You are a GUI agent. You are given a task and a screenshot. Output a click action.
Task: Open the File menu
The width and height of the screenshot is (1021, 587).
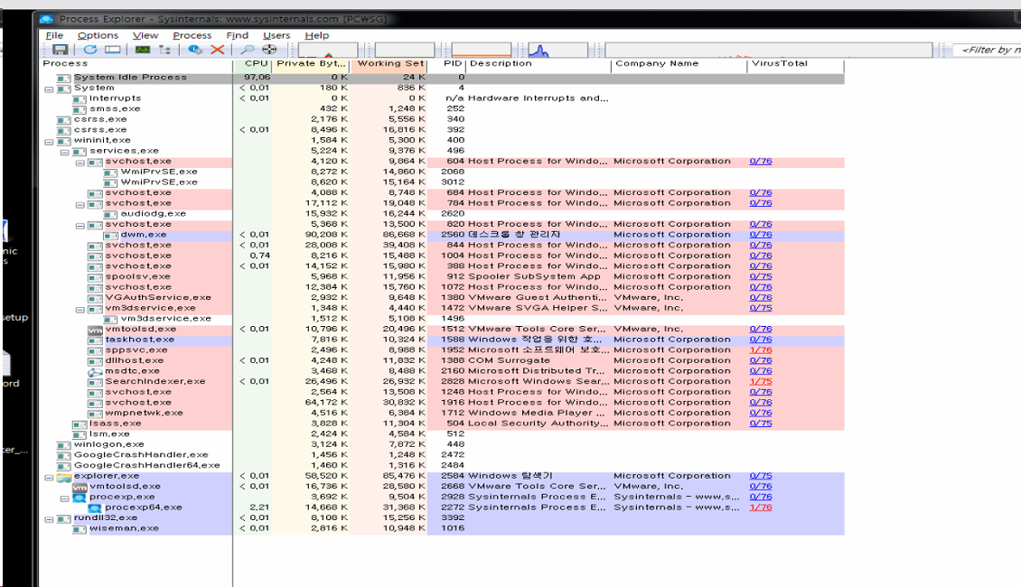pos(55,35)
